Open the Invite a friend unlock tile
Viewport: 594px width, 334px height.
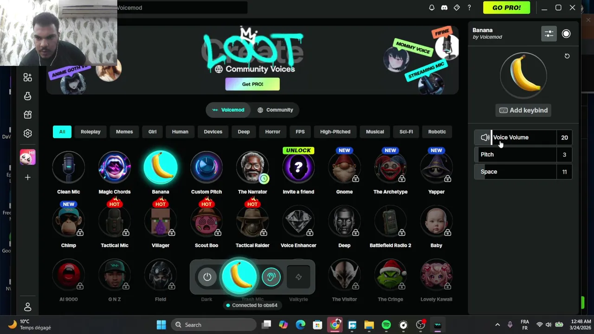(298, 167)
